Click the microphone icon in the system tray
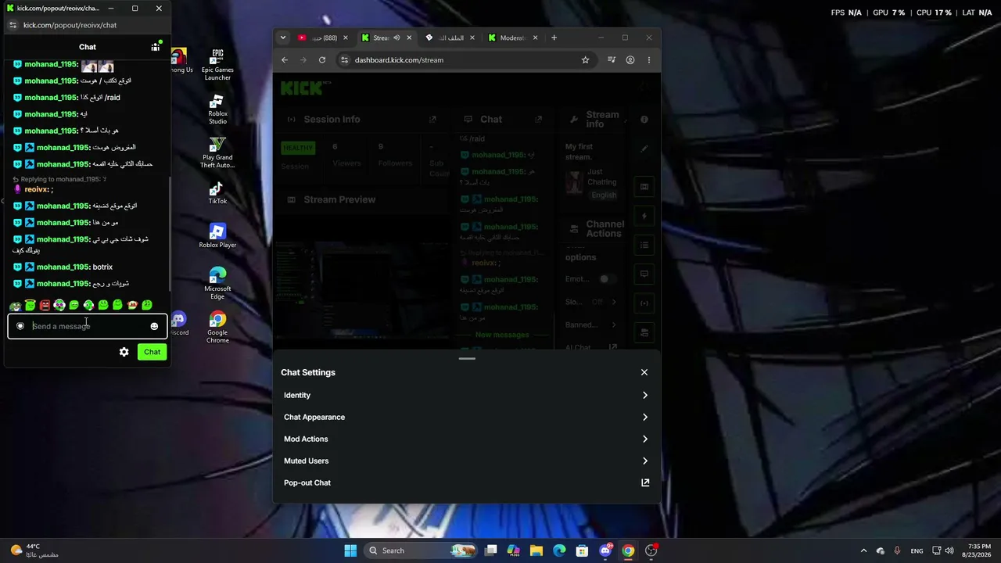Image resolution: width=1001 pixels, height=563 pixels. click(897, 550)
